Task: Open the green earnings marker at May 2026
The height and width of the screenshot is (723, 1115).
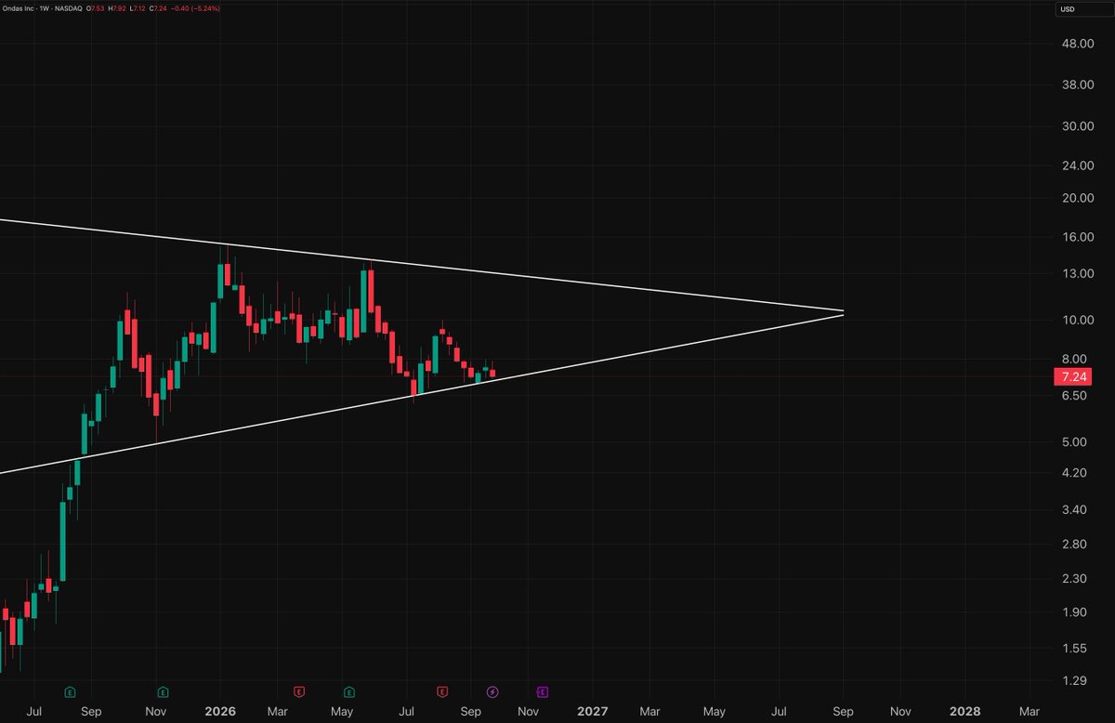Action: point(349,691)
